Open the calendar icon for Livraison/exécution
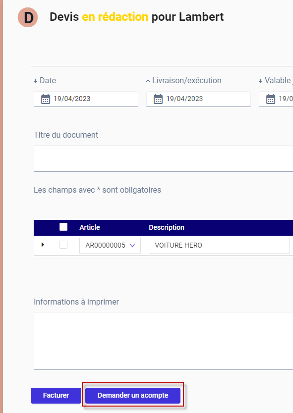293x413 pixels. tap(158, 99)
